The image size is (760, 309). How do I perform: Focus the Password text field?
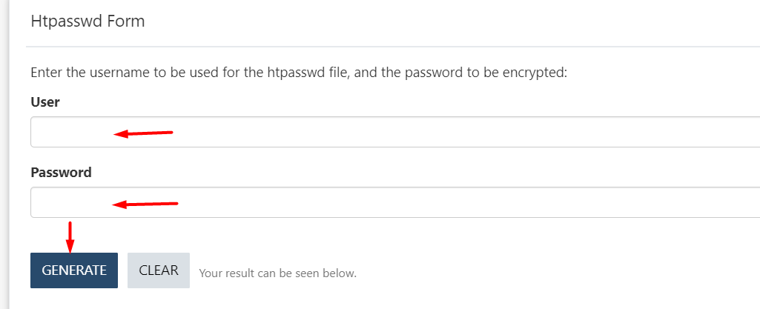tap(395, 202)
